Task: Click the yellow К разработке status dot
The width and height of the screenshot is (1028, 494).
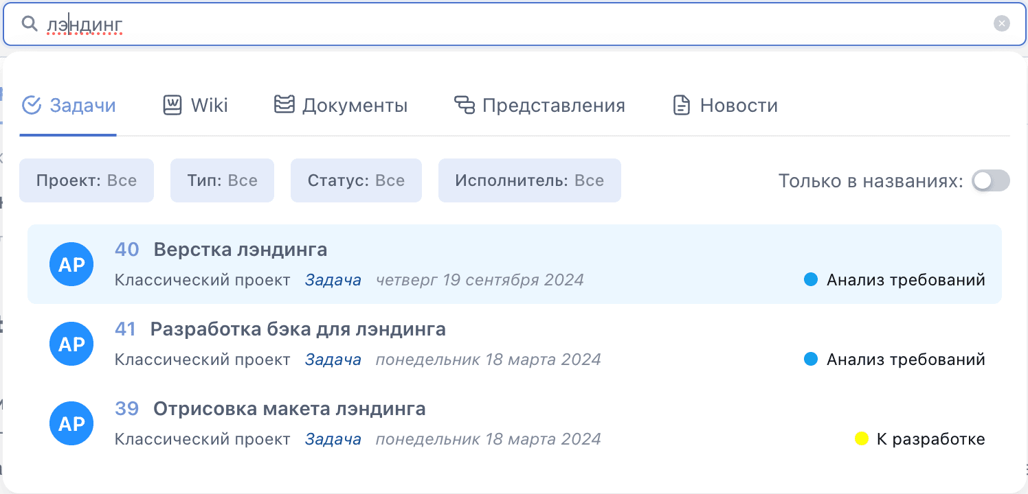Action: [x=861, y=439]
